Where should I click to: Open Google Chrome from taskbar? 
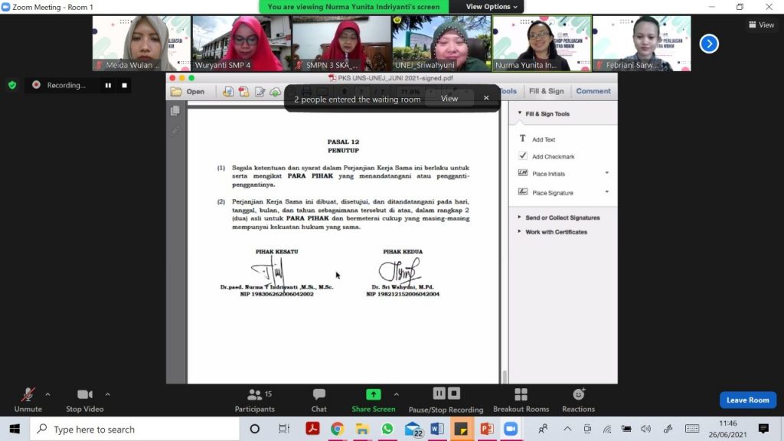[338, 429]
